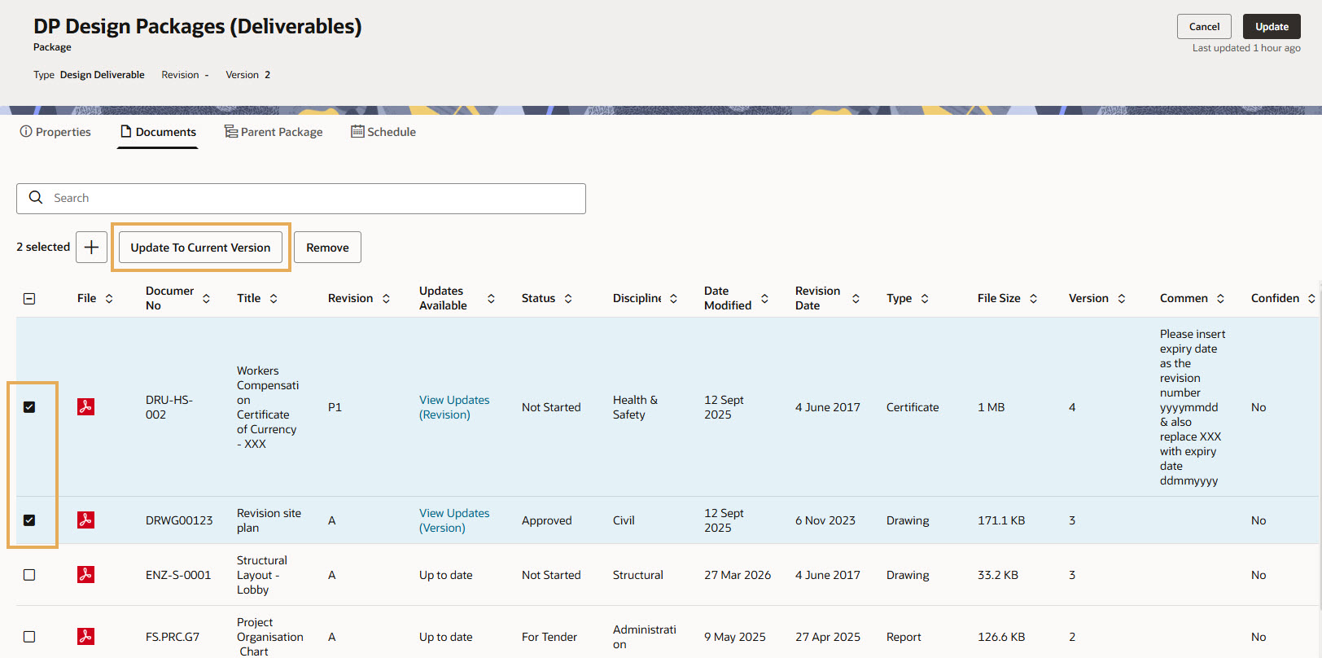1322x658 pixels.
Task: Sort by the Version column arrows
Action: tap(1122, 299)
